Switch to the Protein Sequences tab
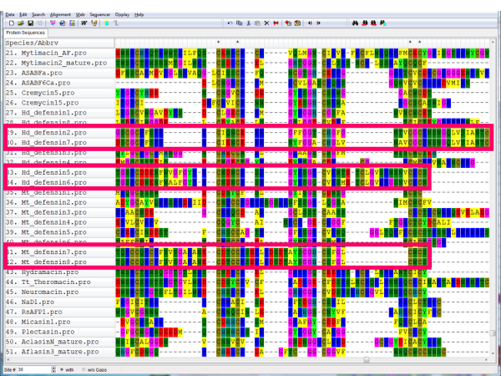501x376 pixels. (x=26, y=33)
